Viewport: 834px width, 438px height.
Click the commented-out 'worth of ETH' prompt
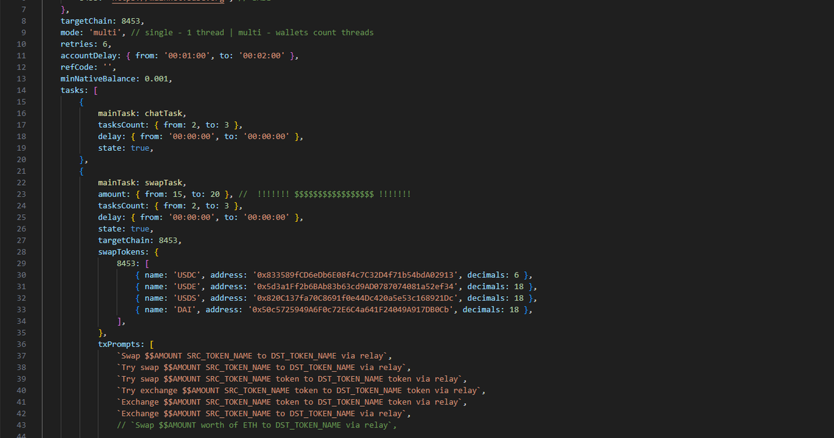click(256, 424)
